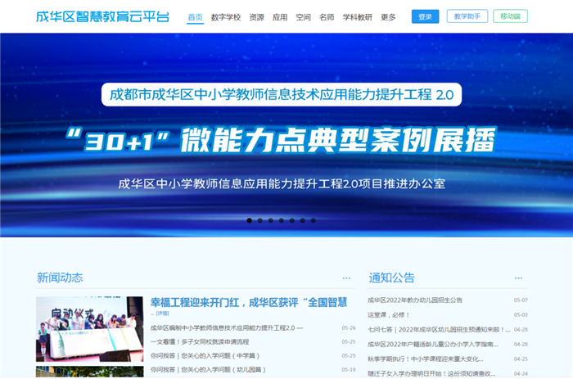Image resolution: width=573 pixels, height=379 pixels.
Task: Open headline 幸福工程迎来开门红，成华区获评
Action: point(249,302)
